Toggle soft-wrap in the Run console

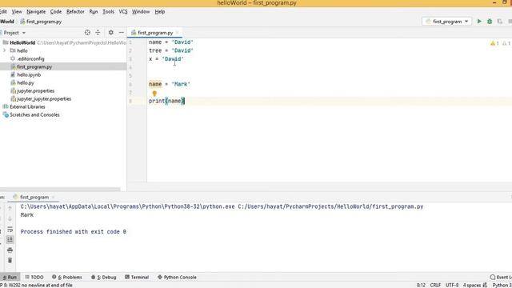point(10,230)
